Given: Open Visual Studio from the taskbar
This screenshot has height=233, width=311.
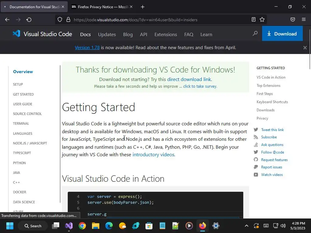Looking at the screenshot, I should (69, 226).
